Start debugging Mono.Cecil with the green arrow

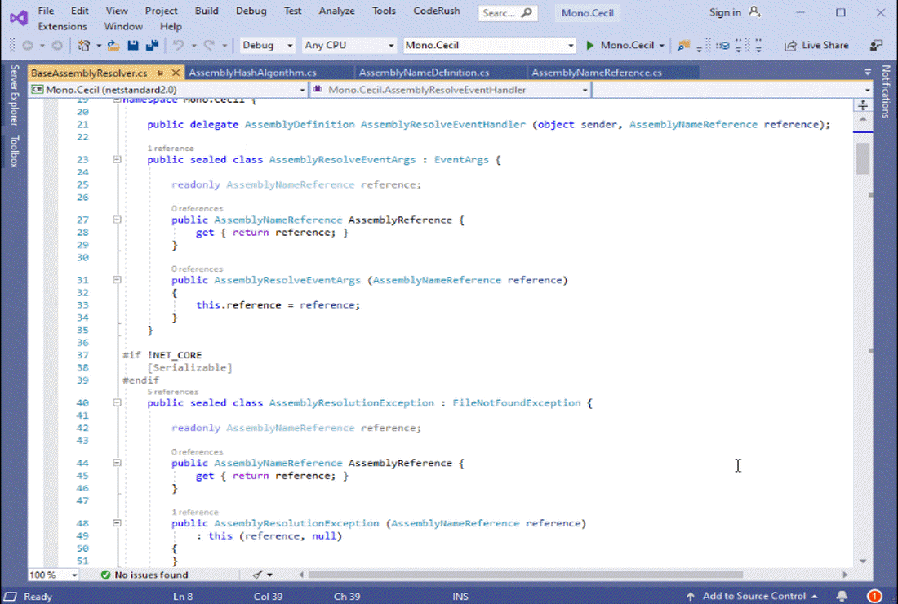(589, 45)
